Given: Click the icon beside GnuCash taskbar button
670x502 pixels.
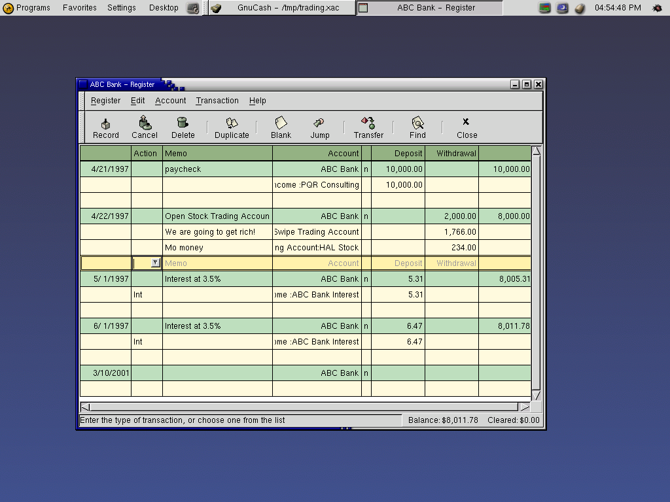Looking at the screenshot, I should click(216, 8).
